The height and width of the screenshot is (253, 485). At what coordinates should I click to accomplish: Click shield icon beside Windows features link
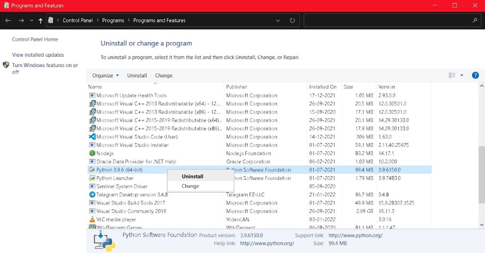[x=6, y=65]
